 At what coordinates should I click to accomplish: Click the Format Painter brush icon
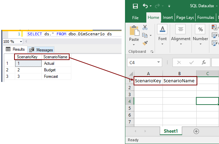145,43
